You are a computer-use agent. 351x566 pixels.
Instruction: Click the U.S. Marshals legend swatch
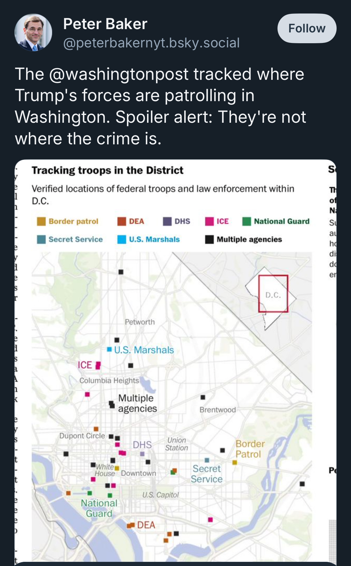121,239
